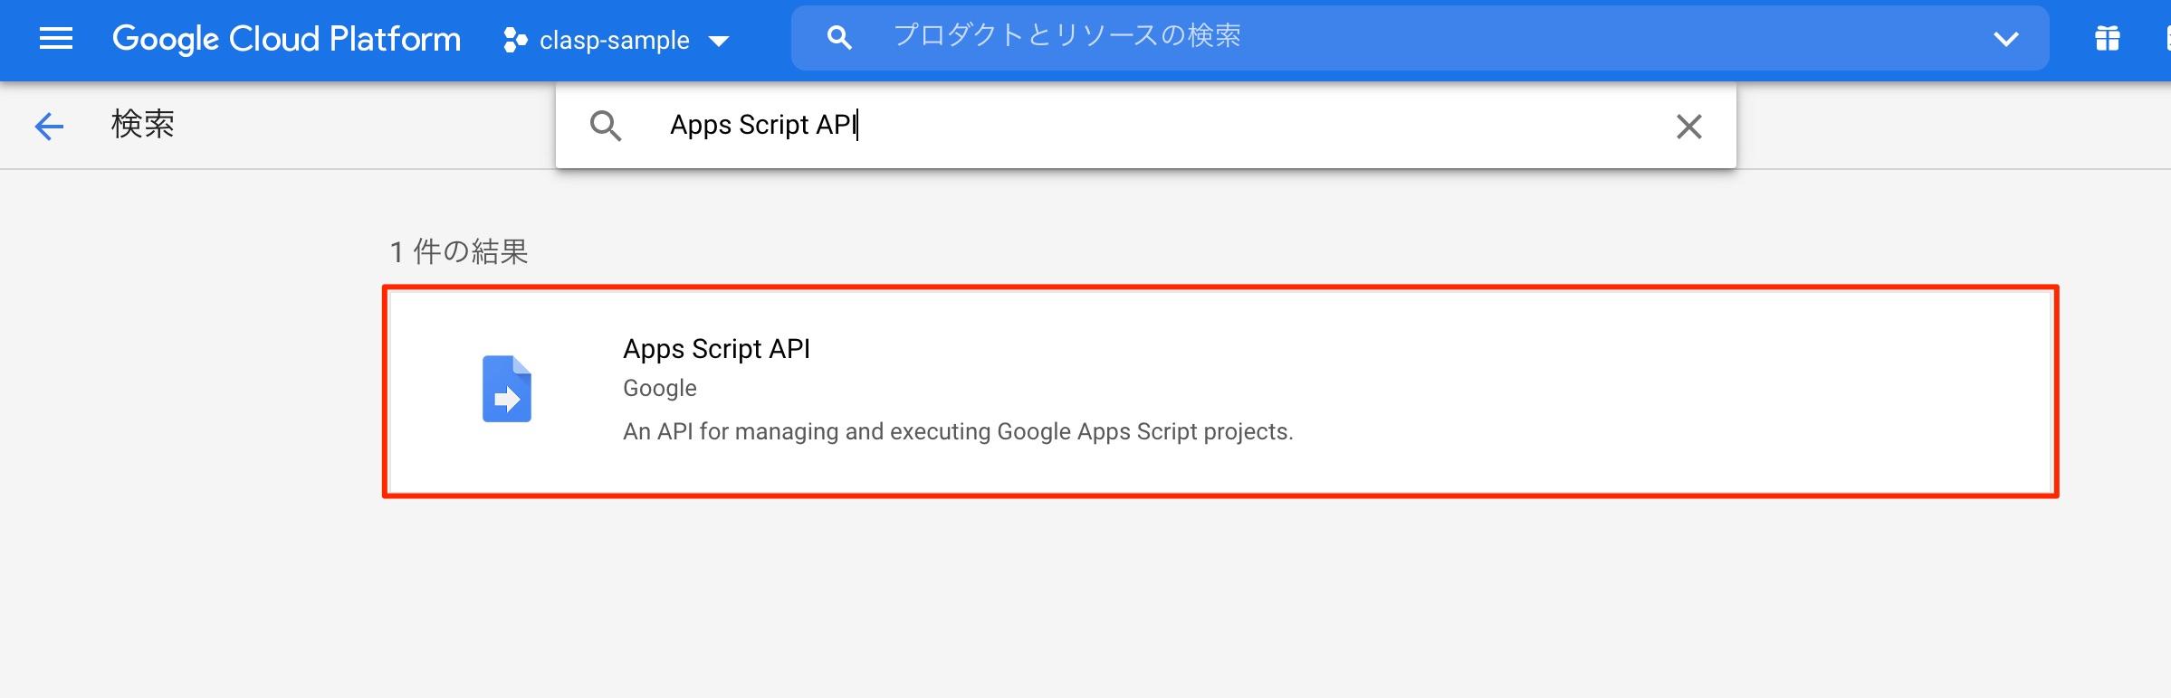
Task: Expand the top search bar chevron
Action: [x=2006, y=39]
